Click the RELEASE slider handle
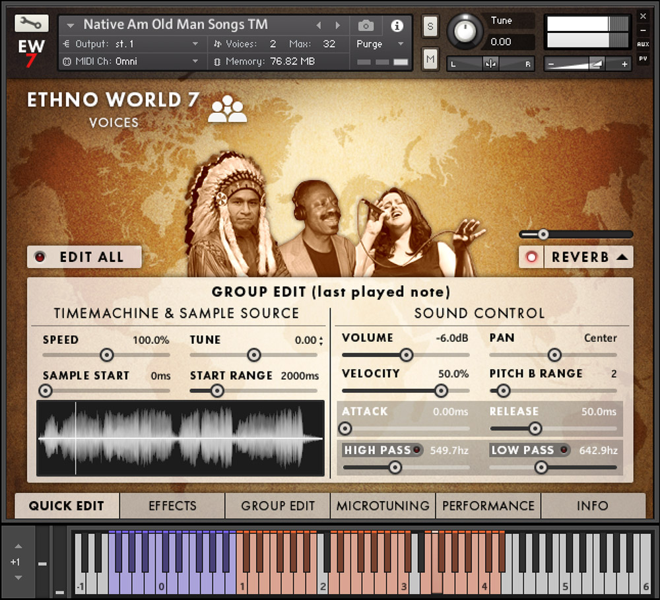Screen dimensions: 660x600 (x=535, y=428)
